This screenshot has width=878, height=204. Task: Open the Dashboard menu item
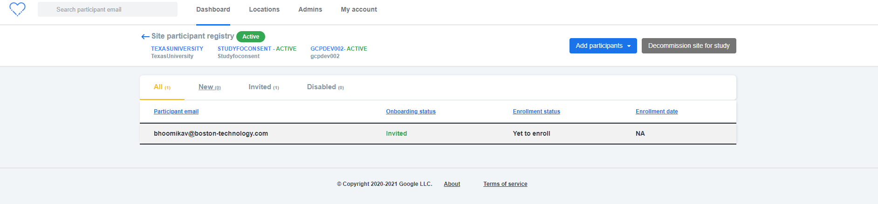tap(213, 9)
